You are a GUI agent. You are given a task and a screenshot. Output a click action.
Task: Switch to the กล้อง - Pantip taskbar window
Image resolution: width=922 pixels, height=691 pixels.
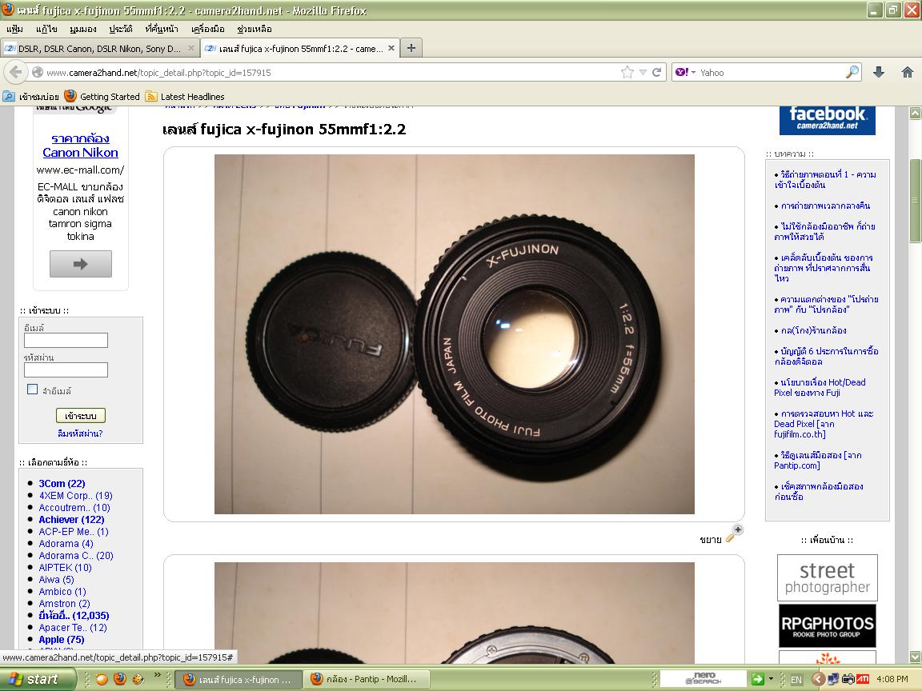point(365,679)
